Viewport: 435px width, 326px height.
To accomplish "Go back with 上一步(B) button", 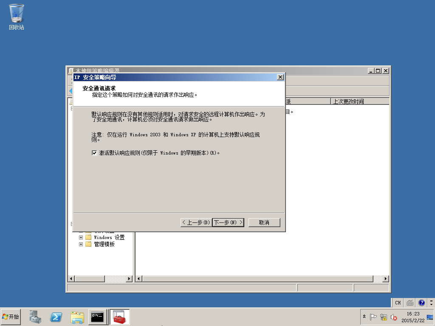I will (x=196, y=222).
